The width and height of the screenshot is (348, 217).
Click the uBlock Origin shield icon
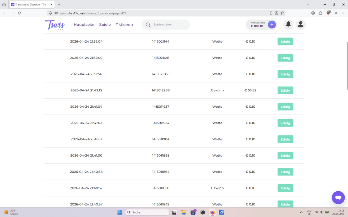(x=328, y=13)
